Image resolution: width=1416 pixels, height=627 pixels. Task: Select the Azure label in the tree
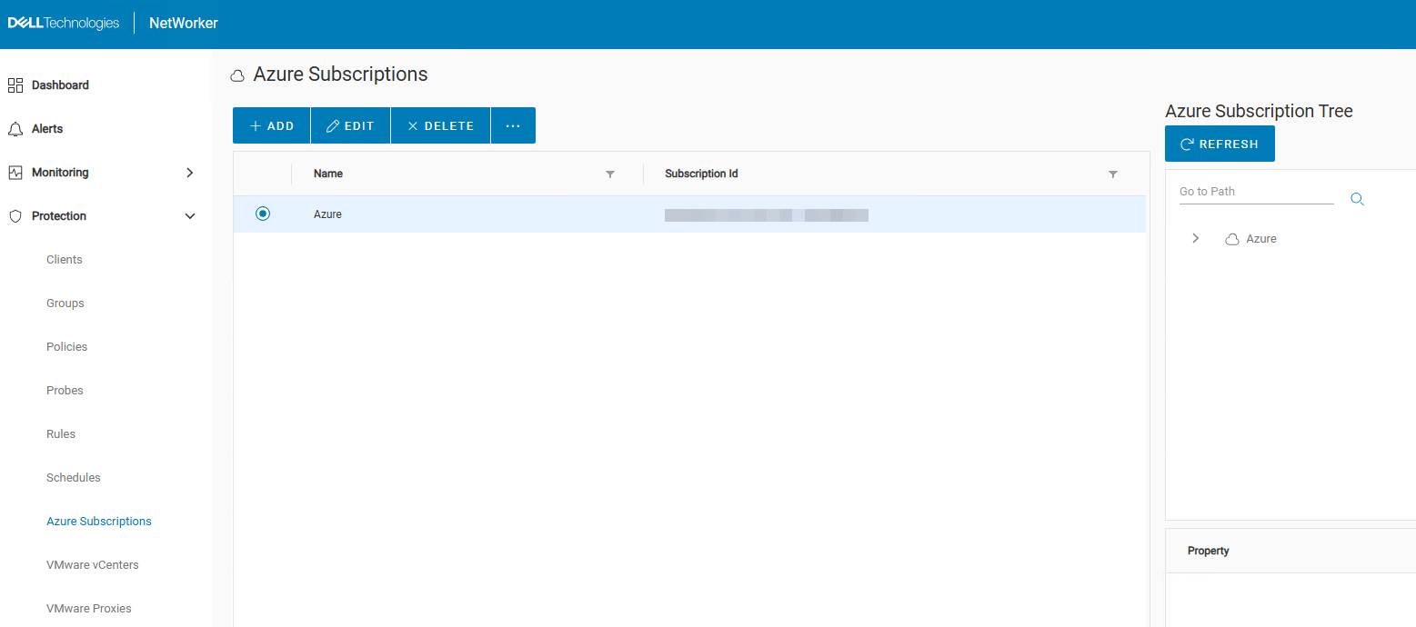1261,239
